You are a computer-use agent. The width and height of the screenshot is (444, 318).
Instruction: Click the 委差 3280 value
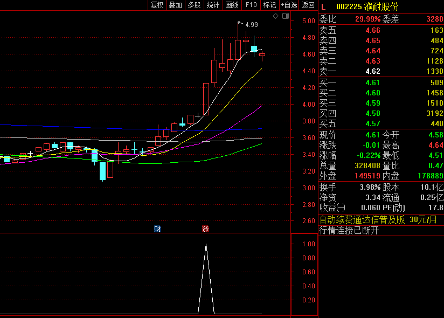coord(435,19)
